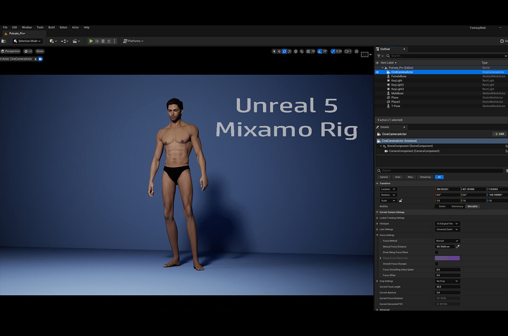
Task: Click the Add component button
Action: [x=499, y=134]
